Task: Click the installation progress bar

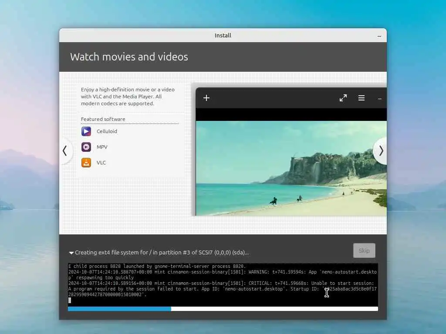Action: (x=223, y=309)
